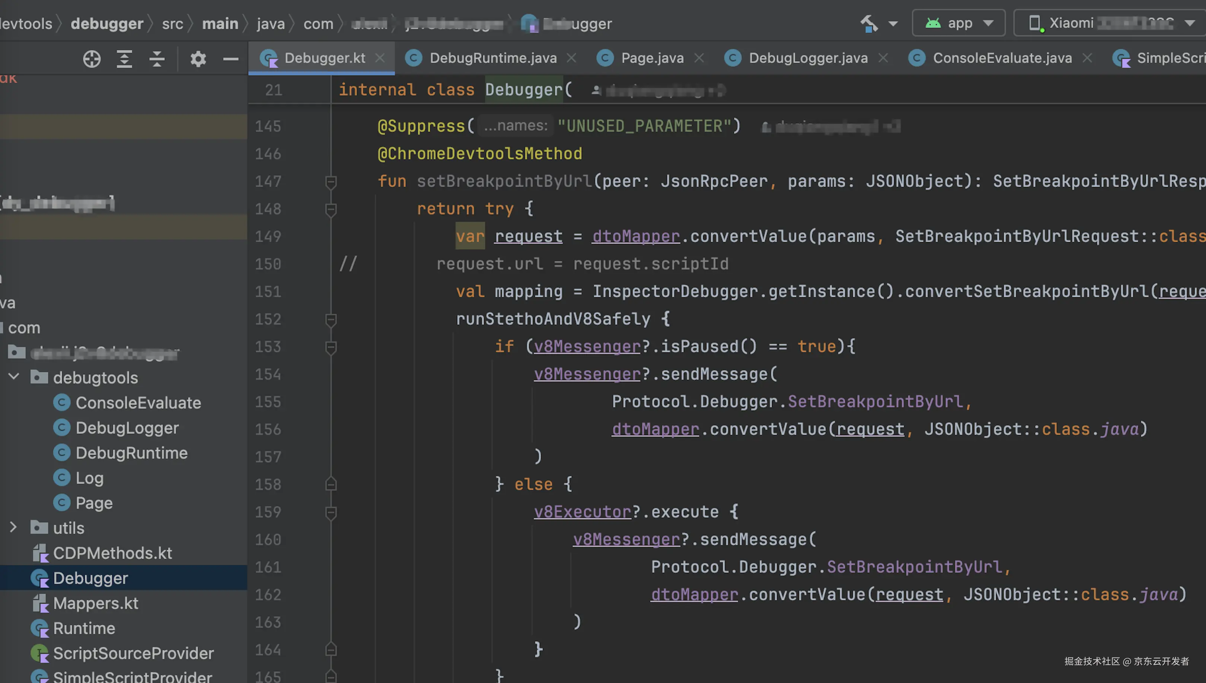Fold the setBreakpointByUrl function at line 147
Viewport: 1206px width, 683px height.
(331, 181)
